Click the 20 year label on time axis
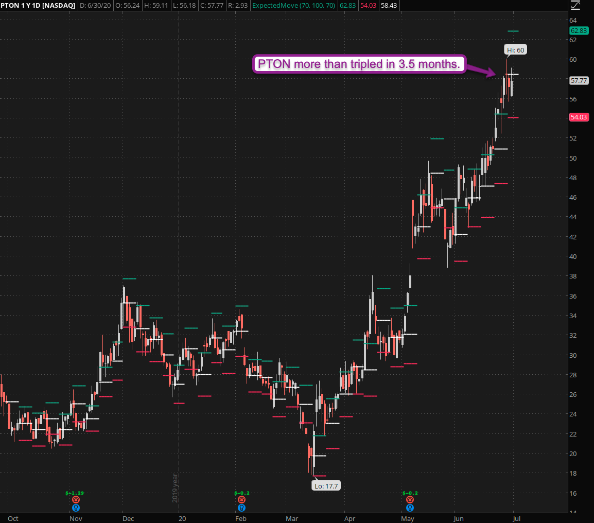 182,518
